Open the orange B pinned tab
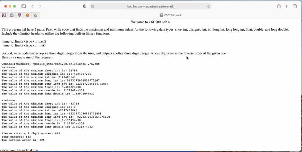Screen dimensions: 302x152 27,15
